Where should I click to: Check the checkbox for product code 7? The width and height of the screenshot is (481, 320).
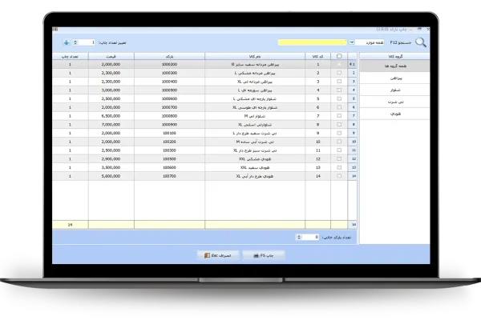pos(339,116)
